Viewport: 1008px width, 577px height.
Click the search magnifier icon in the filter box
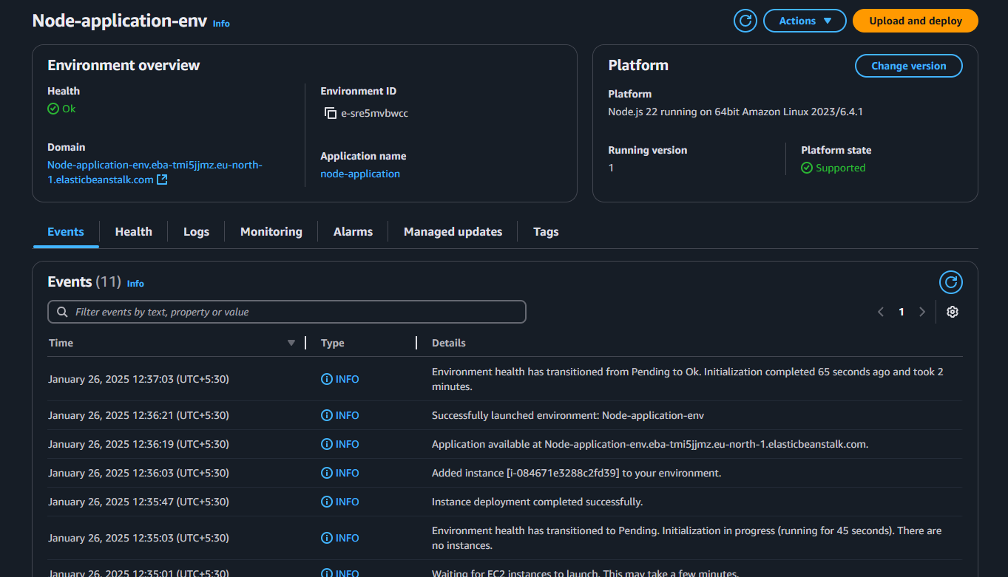pyautogui.click(x=61, y=312)
